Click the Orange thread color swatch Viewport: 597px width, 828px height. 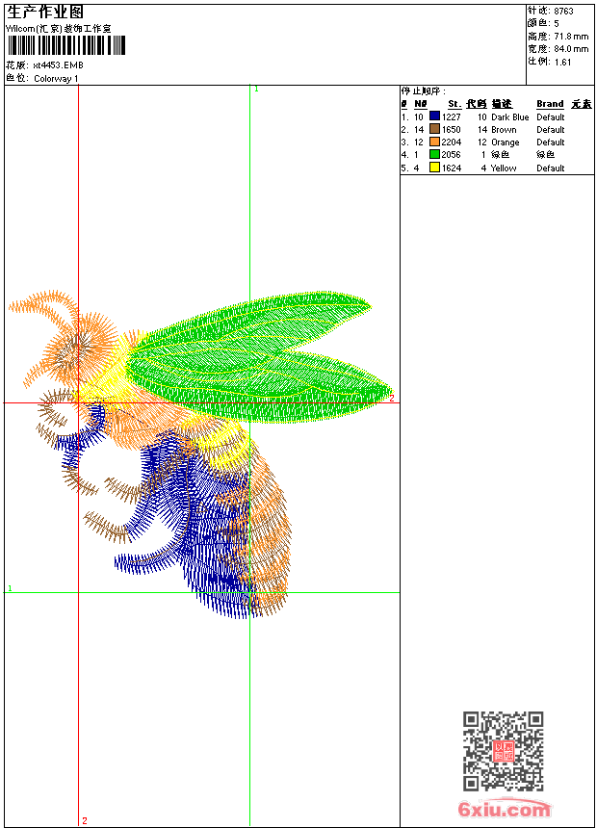434,142
